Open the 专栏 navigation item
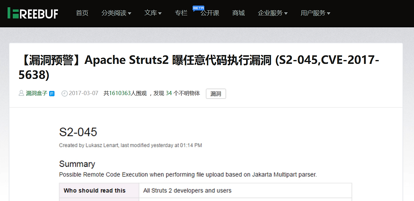This screenshot has height=201, width=414. click(x=181, y=13)
